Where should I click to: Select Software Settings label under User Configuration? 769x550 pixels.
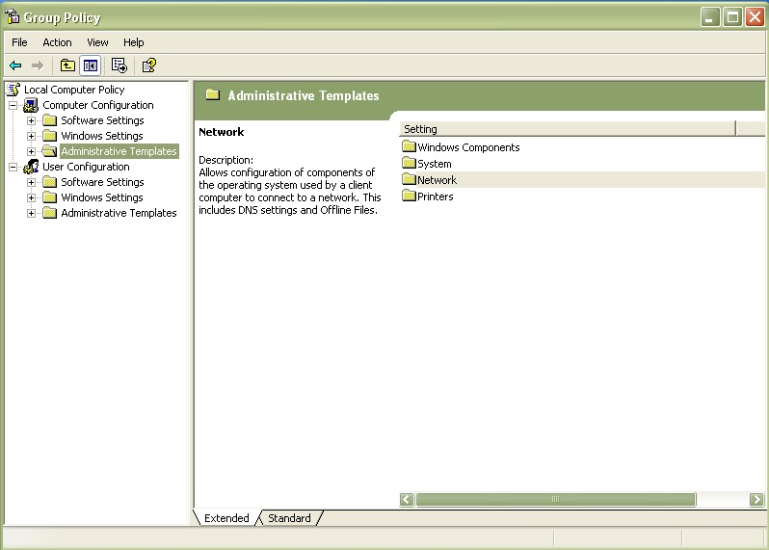[x=102, y=182]
